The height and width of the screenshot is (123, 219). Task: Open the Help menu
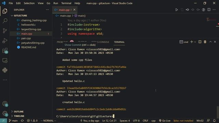(x=77, y=3)
